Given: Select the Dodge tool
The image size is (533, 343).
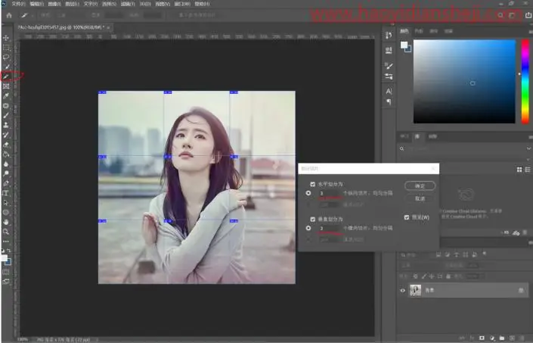Looking at the screenshot, I should 6,173.
